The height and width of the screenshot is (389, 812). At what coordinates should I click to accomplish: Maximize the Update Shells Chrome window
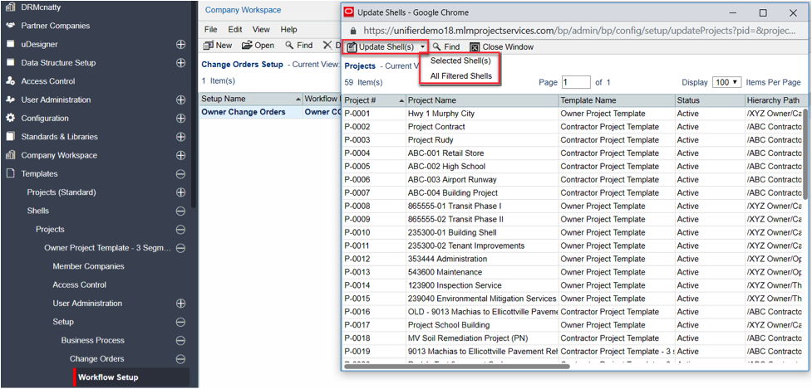pos(763,13)
